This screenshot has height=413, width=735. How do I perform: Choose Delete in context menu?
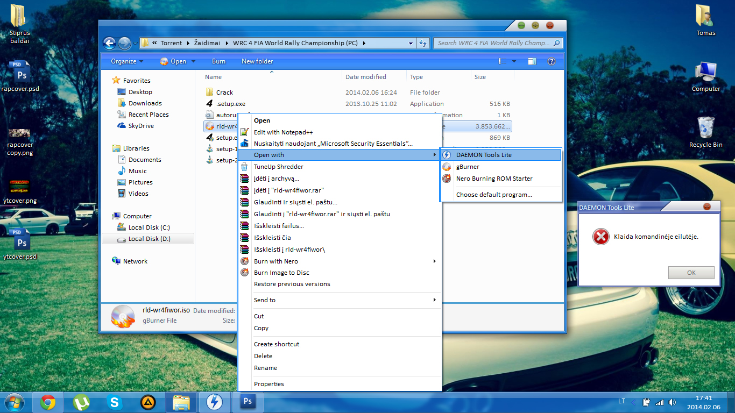[339, 356]
